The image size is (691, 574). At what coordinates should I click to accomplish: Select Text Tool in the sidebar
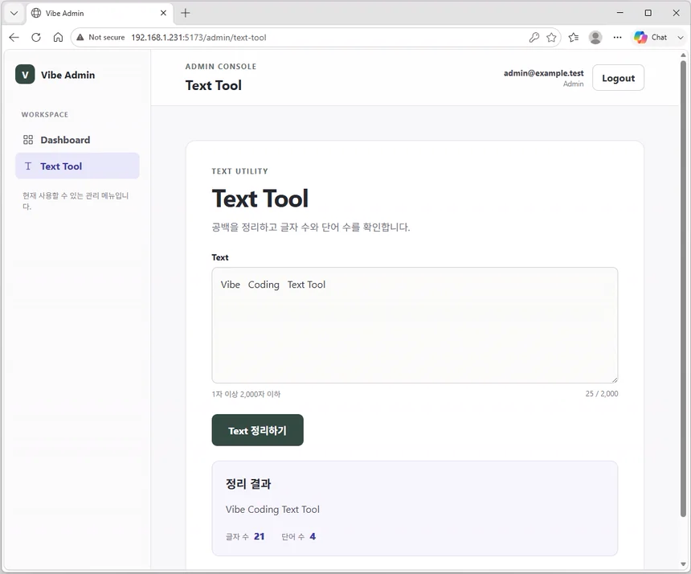click(x=78, y=166)
